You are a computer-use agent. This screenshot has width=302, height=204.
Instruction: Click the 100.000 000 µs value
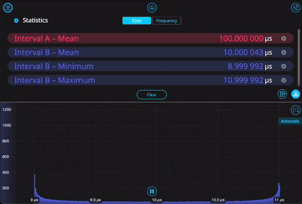[246, 38]
